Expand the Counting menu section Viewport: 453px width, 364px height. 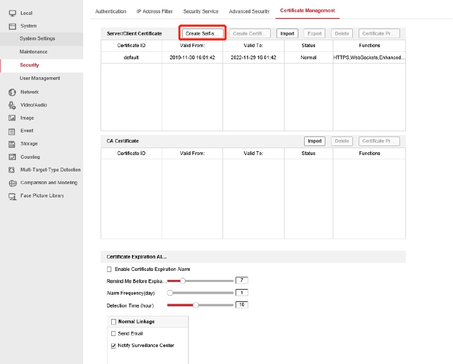[x=30, y=157]
